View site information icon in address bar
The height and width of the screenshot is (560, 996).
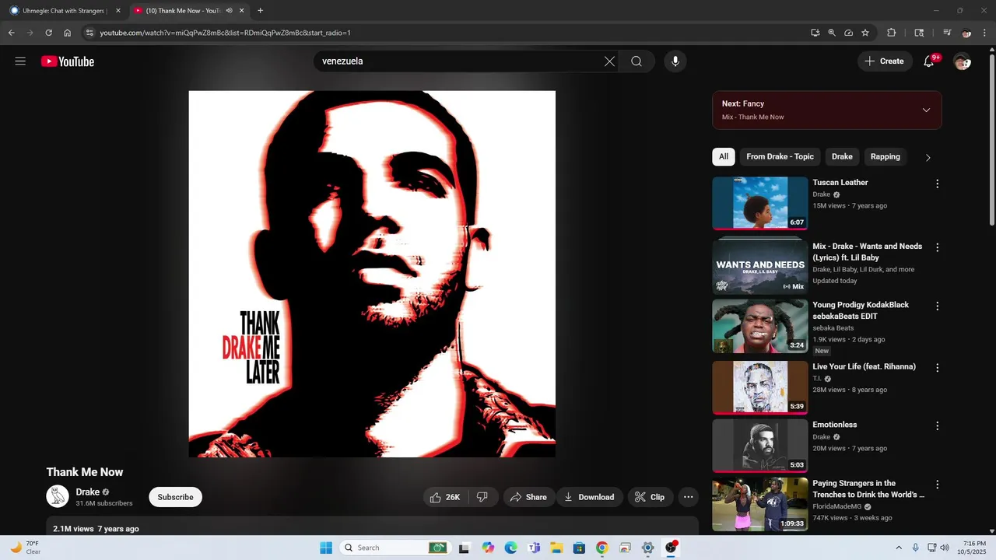pyautogui.click(x=89, y=33)
